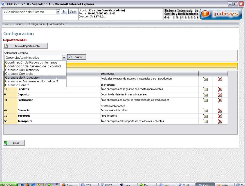Screen dimensions: 245x186
Task: Delete the Créditos department entry
Action: click(220, 89)
